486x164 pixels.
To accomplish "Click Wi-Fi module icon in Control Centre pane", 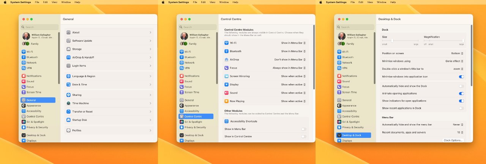I will click(226, 43).
